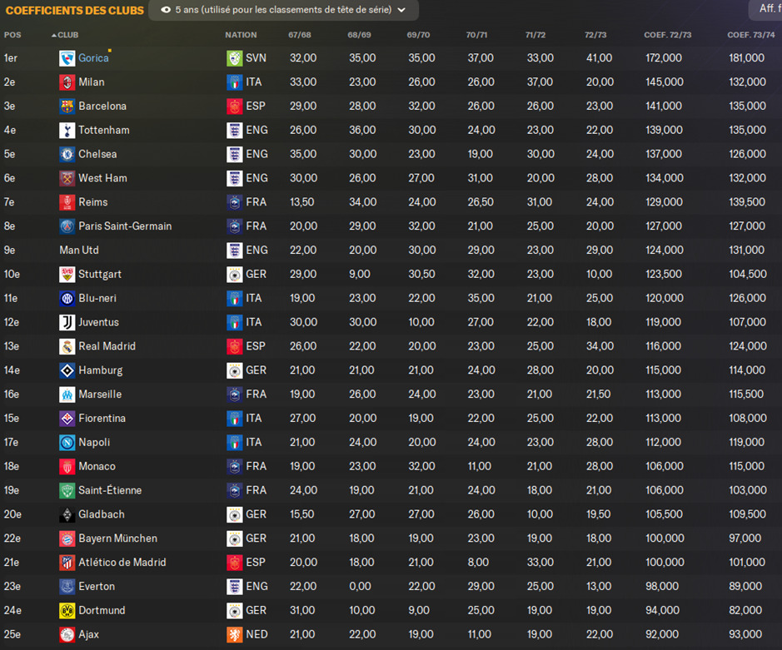The image size is (782, 650).
Task: Click the Fiorentina club crest
Action: (67, 418)
